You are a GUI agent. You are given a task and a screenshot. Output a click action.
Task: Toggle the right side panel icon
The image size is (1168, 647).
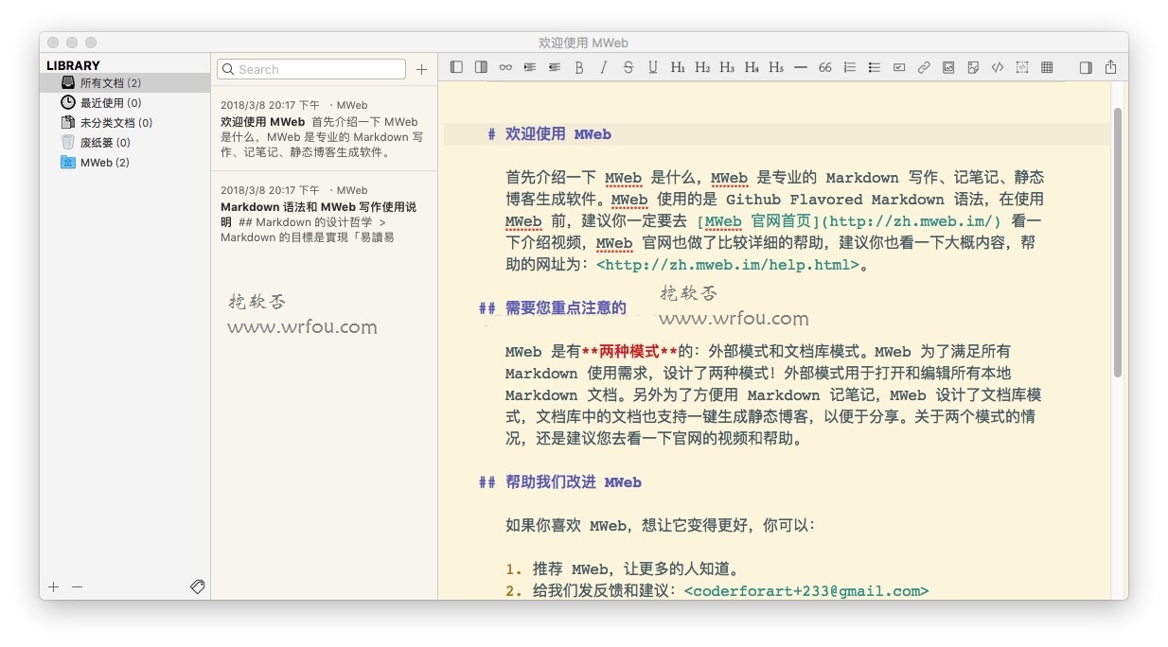(1086, 67)
